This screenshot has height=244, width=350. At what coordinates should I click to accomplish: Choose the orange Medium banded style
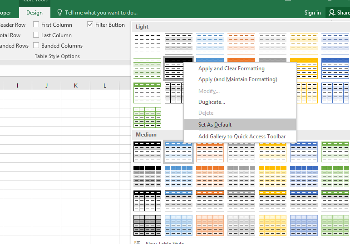pos(210,152)
